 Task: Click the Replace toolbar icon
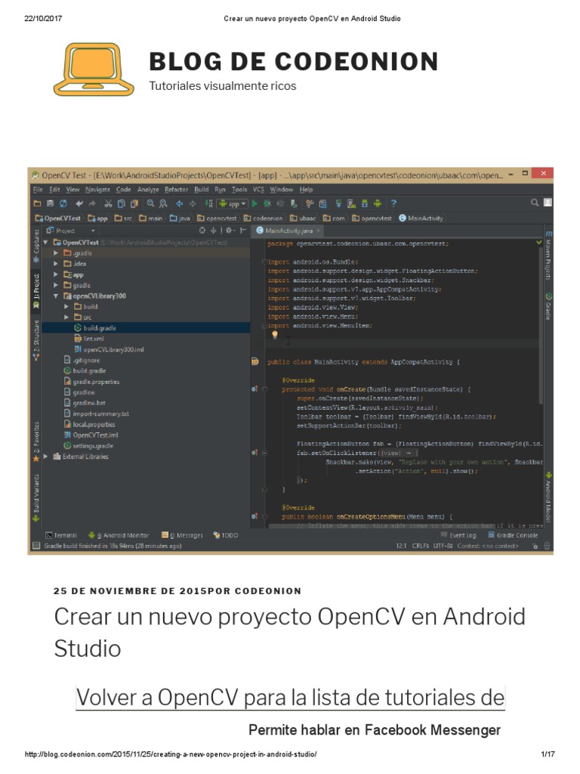coord(163,203)
